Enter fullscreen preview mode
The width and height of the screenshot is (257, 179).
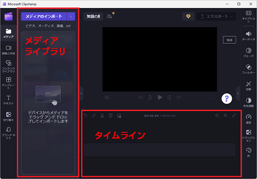(212, 97)
